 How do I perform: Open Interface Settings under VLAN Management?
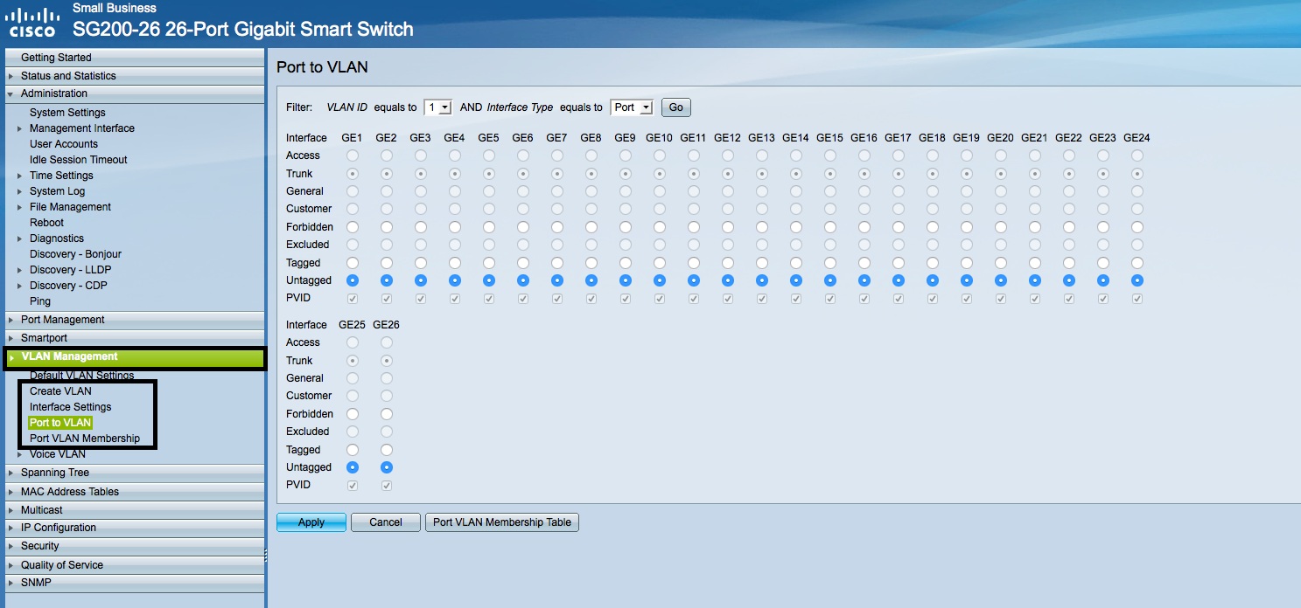pos(70,407)
